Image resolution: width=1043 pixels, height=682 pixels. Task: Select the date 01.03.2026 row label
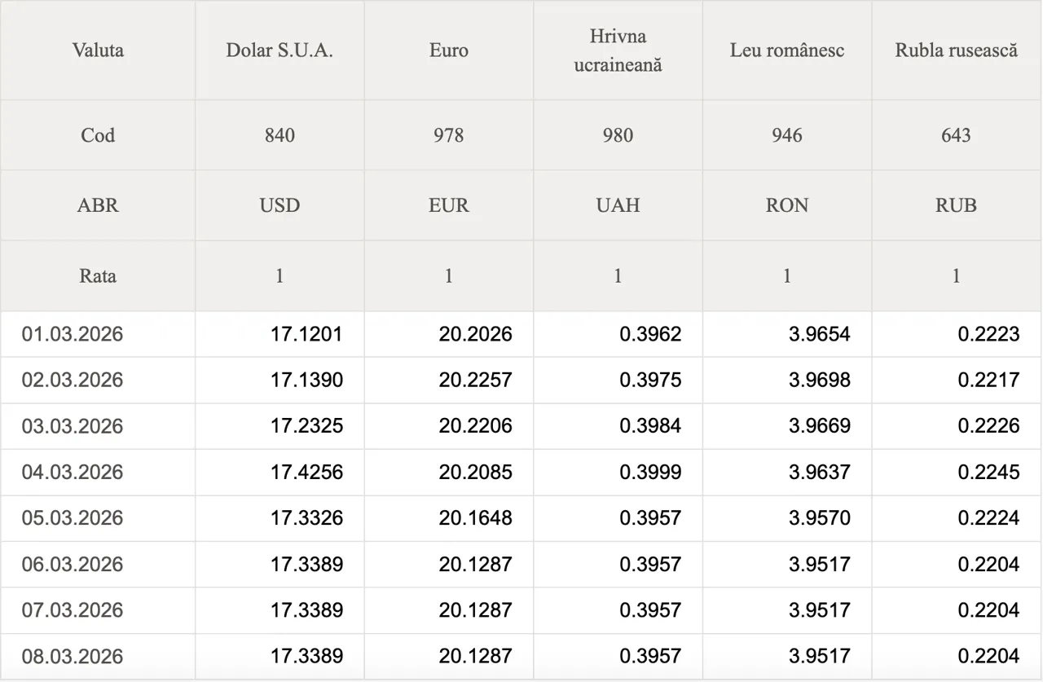[x=73, y=334]
